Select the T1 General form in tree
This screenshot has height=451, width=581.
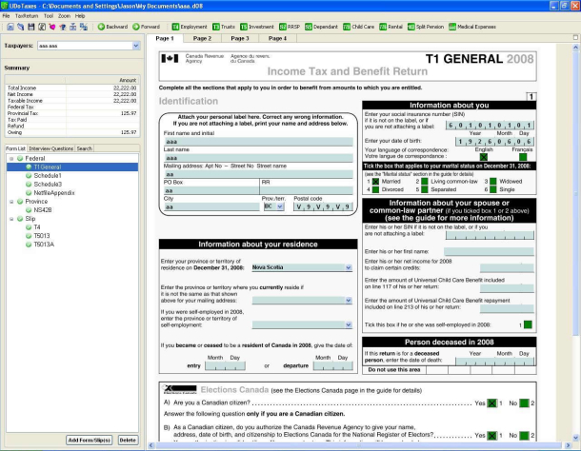[47, 167]
